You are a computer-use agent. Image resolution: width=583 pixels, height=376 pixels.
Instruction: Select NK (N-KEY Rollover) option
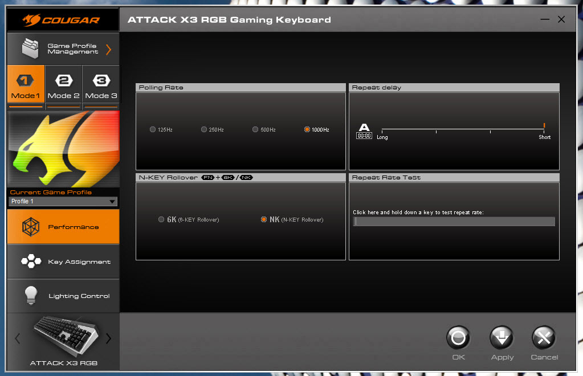pos(292,219)
